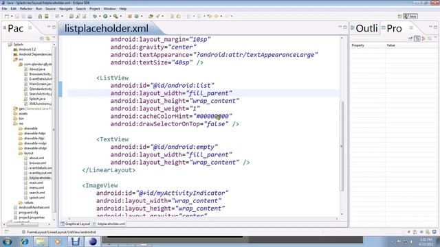
Task: Select the Splash project in tree
Action: pos(19,44)
